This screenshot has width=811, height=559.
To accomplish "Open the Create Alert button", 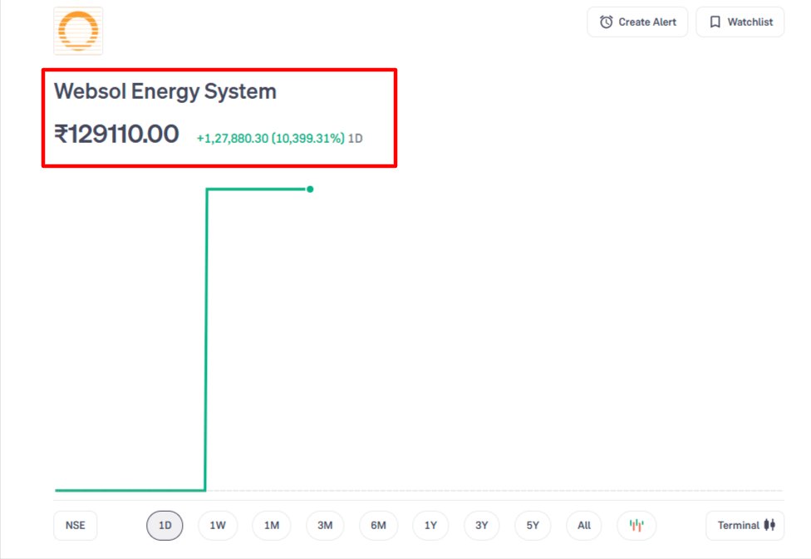I will point(637,22).
